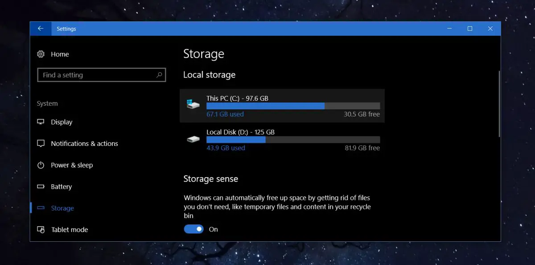Maximize the Settings window
The height and width of the screenshot is (265, 535).
(469, 29)
